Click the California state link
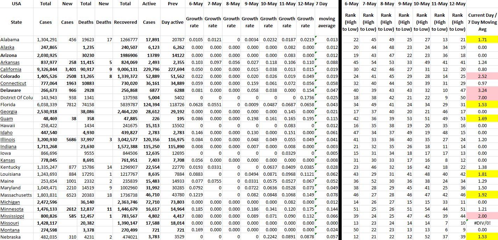The width and height of the screenshot is (498, 240). (x=11, y=69)
